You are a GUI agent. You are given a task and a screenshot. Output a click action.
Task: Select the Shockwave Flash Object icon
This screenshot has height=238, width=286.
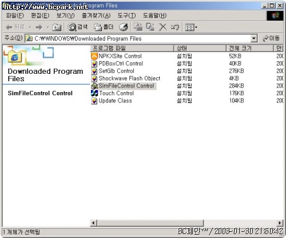click(94, 78)
